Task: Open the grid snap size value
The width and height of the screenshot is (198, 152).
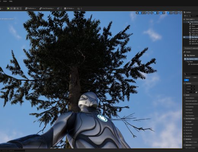Action: pos(158,13)
